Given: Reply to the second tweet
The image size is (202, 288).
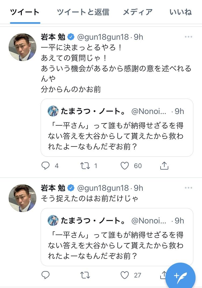Looking at the screenshot, I should pos(46,275).
